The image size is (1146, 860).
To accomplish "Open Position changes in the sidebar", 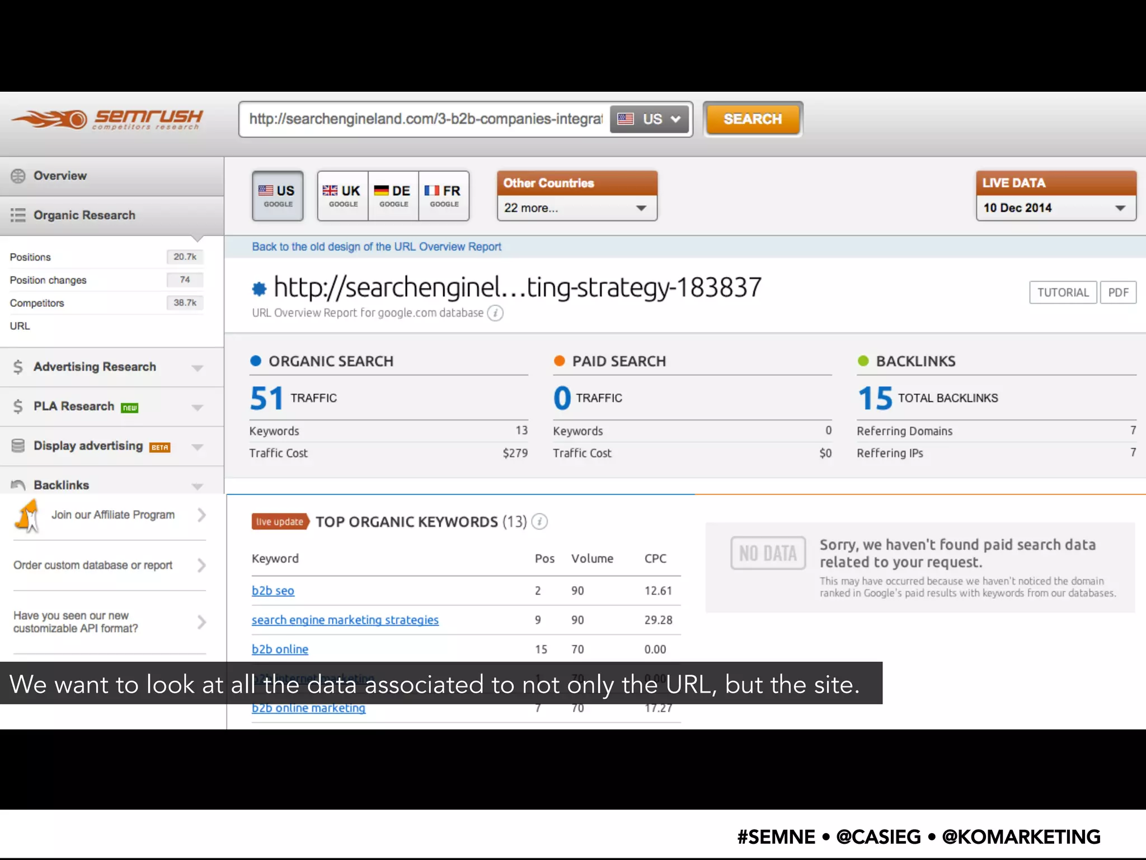I will (x=48, y=280).
